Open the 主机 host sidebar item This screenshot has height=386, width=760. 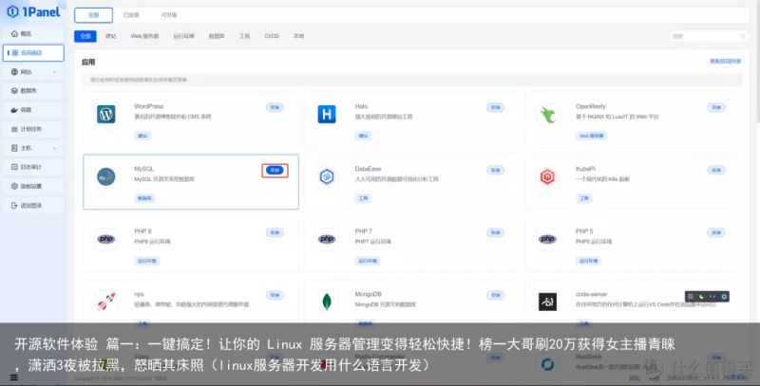pyautogui.click(x=33, y=148)
